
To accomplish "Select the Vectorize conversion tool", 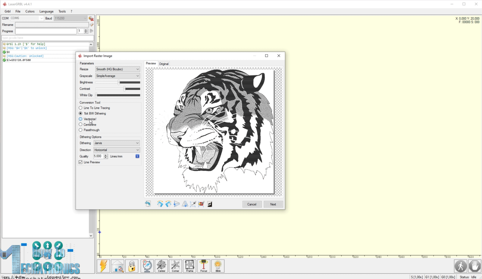I will pyautogui.click(x=80, y=119).
